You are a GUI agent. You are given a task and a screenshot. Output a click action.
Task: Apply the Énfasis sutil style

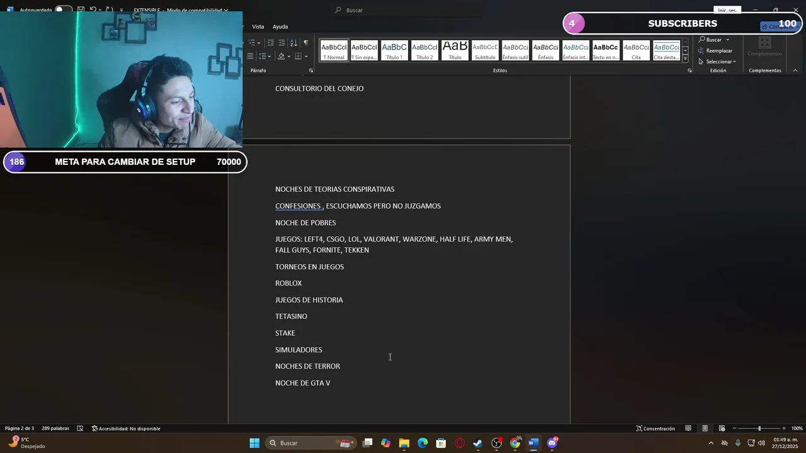515,50
